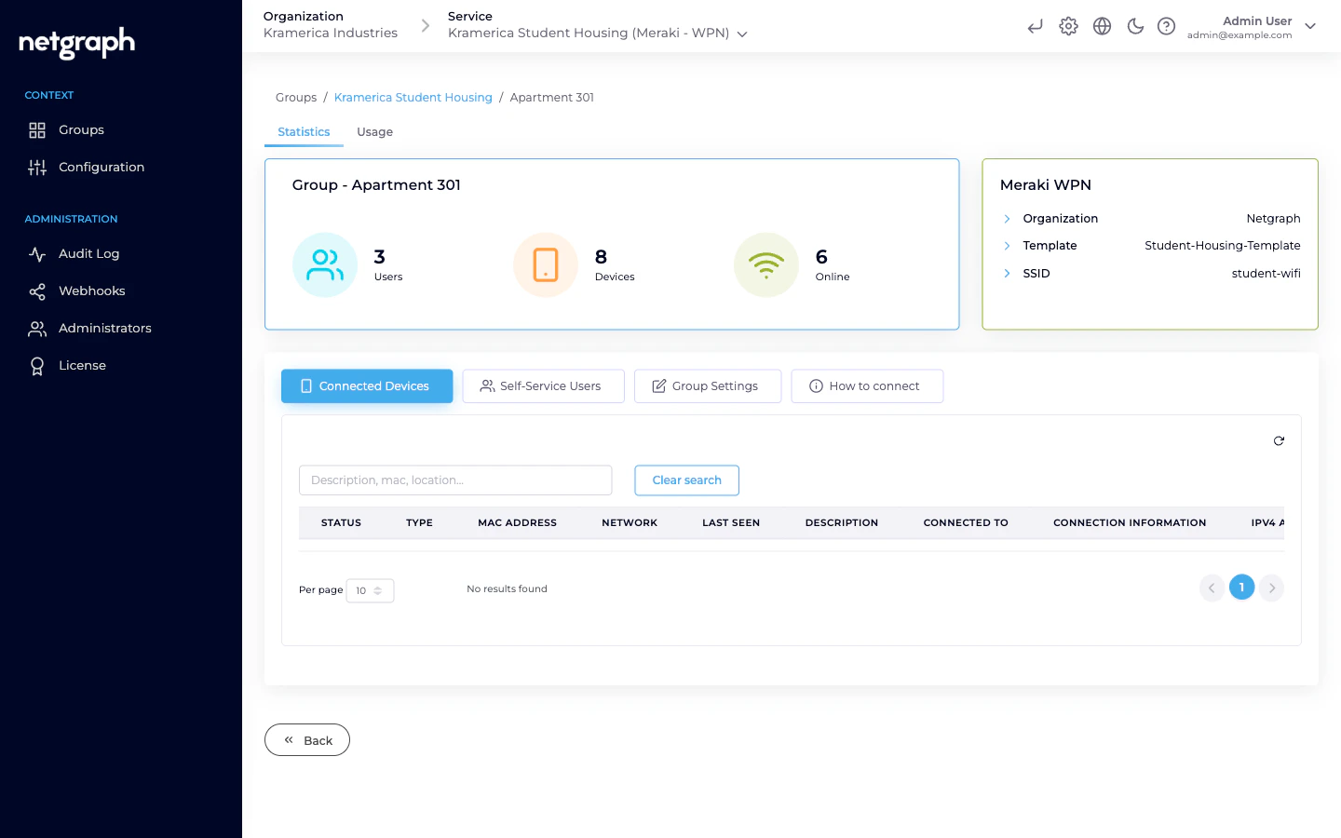Screen dimensions: 1341x838
Task: Change the Per page value
Action: (x=370, y=590)
